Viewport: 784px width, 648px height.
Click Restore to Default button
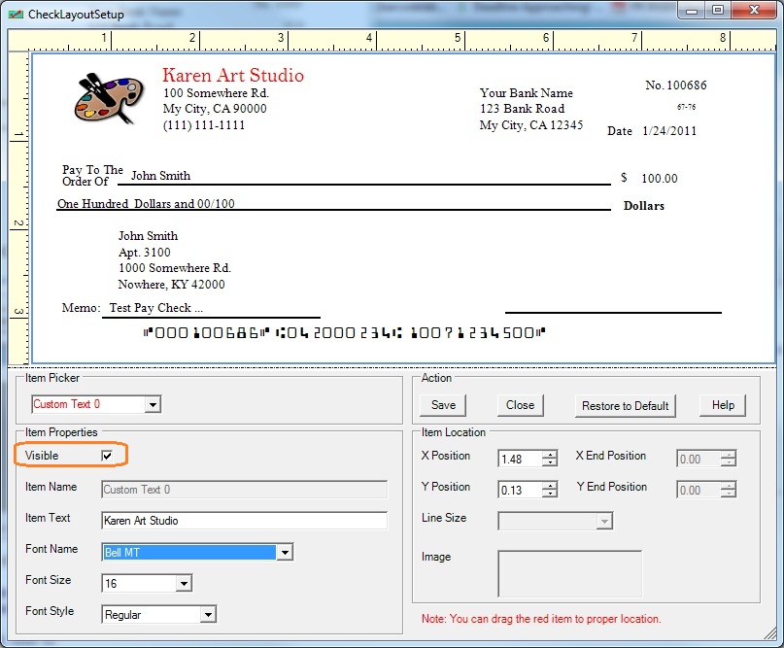pyautogui.click(x=624, y=405)
